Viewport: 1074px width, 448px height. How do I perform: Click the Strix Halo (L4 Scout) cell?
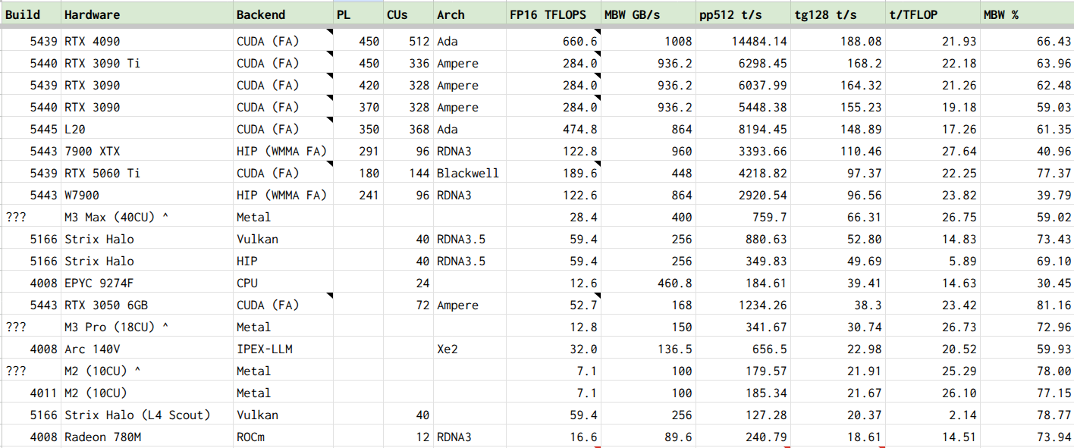[147, 415]
